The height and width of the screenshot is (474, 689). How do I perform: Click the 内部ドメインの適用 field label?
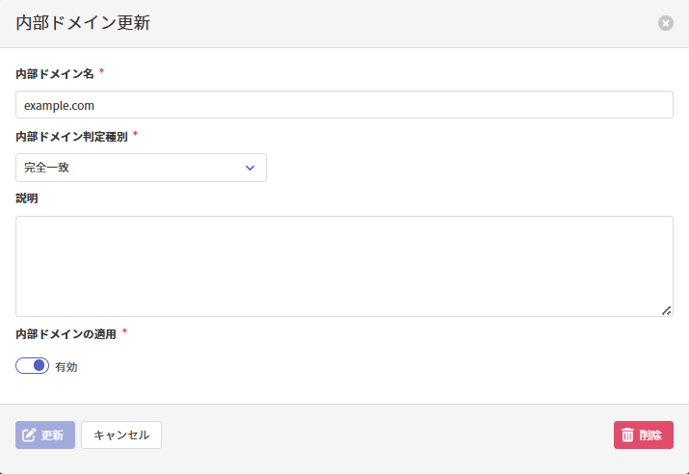click(x=66, y=334)
